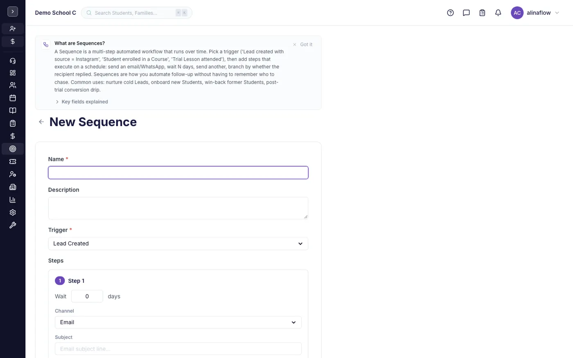Viewport: 573px width, 358px height.
Task: Click the Channel field label
Action: tap(65, 311)
